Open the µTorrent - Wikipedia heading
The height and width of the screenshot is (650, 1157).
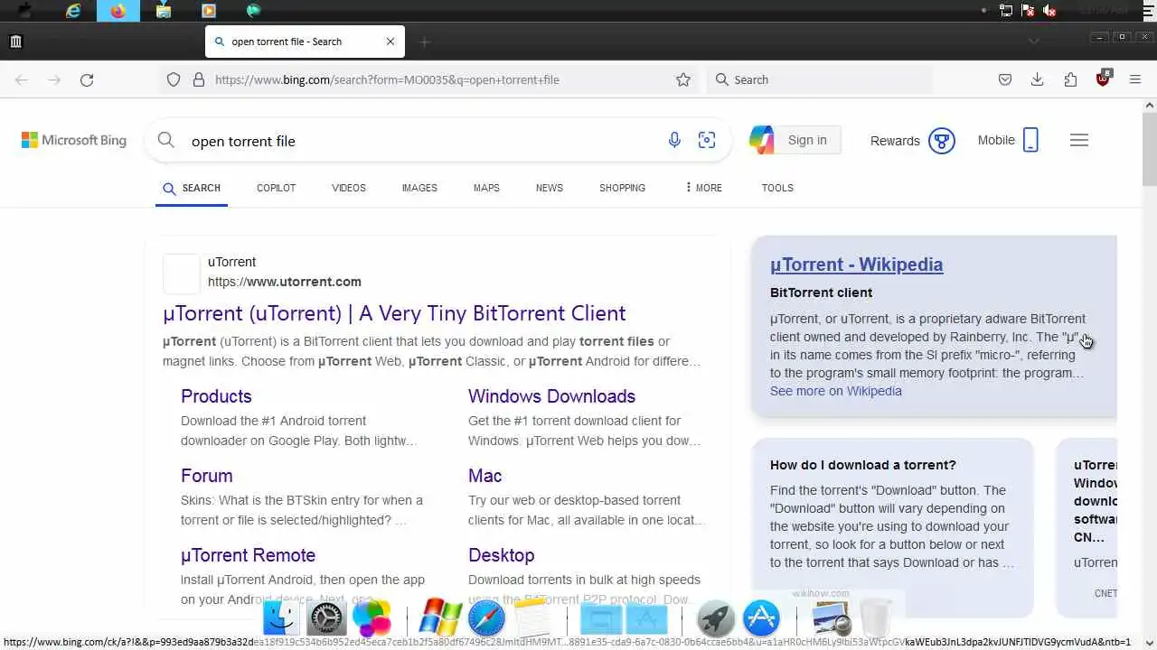click(x=856, y=265)
